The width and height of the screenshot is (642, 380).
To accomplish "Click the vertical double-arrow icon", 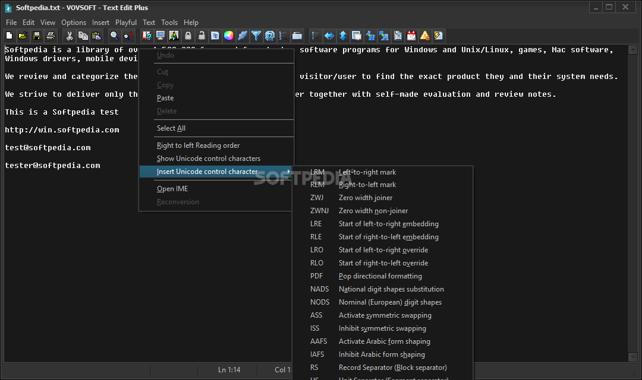I will pyautogui.click(x=343, y=36).
